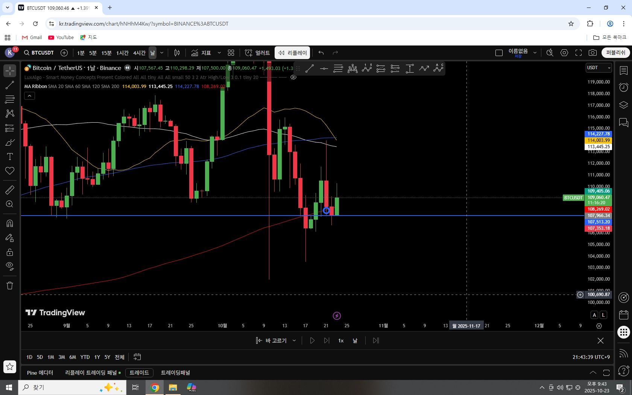Undo the last chart action
632x395 pixels.
point(321,53)
